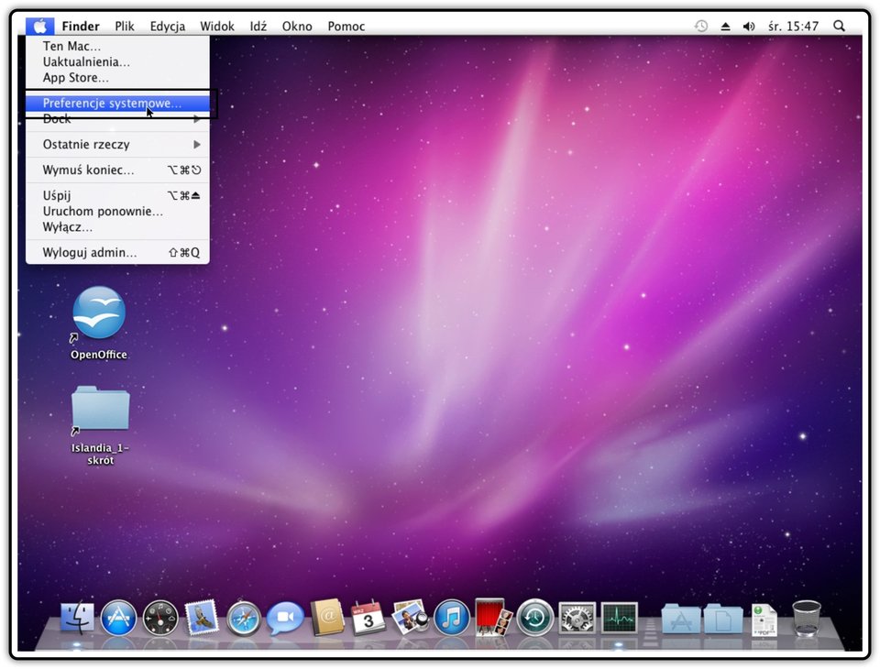Open the Idź menu

point(258,27)
